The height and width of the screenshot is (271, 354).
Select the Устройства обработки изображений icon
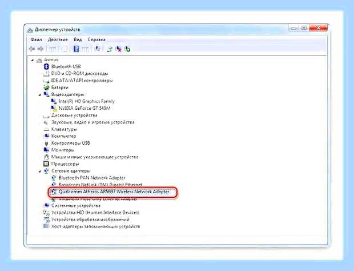46,220
